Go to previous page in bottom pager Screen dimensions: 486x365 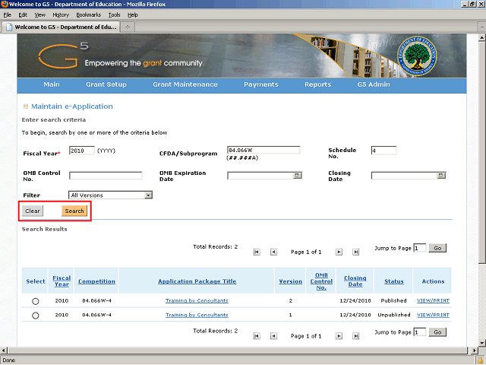[x=273, y=336]
